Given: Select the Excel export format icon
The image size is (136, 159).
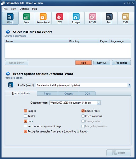Looking at the screenshot, I should coord(27,18).
